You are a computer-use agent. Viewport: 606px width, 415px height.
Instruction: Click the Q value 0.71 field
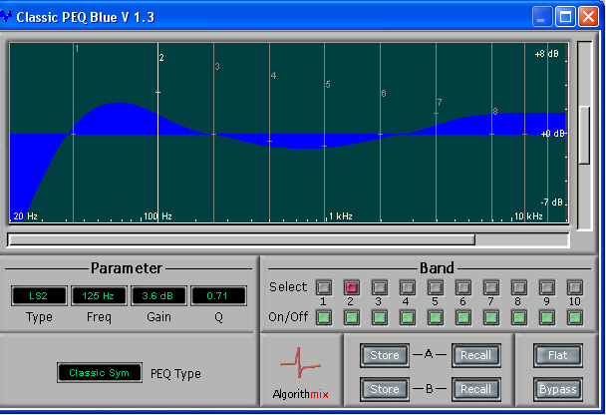click(218, 296)
